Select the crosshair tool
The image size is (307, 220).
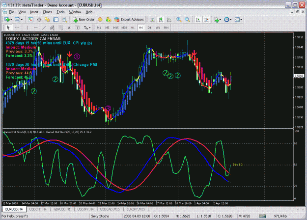click(x=17, y=28)
